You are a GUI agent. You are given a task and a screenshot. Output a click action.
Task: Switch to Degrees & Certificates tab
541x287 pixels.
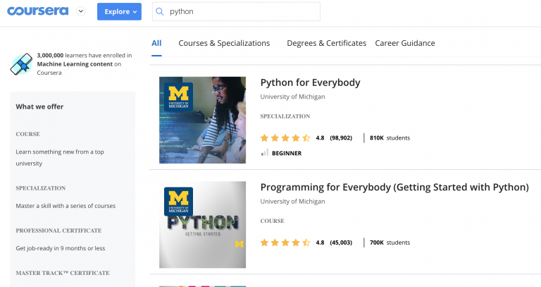[326, 43]
